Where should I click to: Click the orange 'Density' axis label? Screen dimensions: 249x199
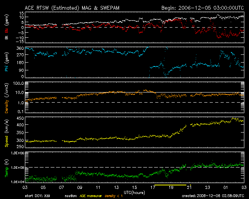[7, 106]
